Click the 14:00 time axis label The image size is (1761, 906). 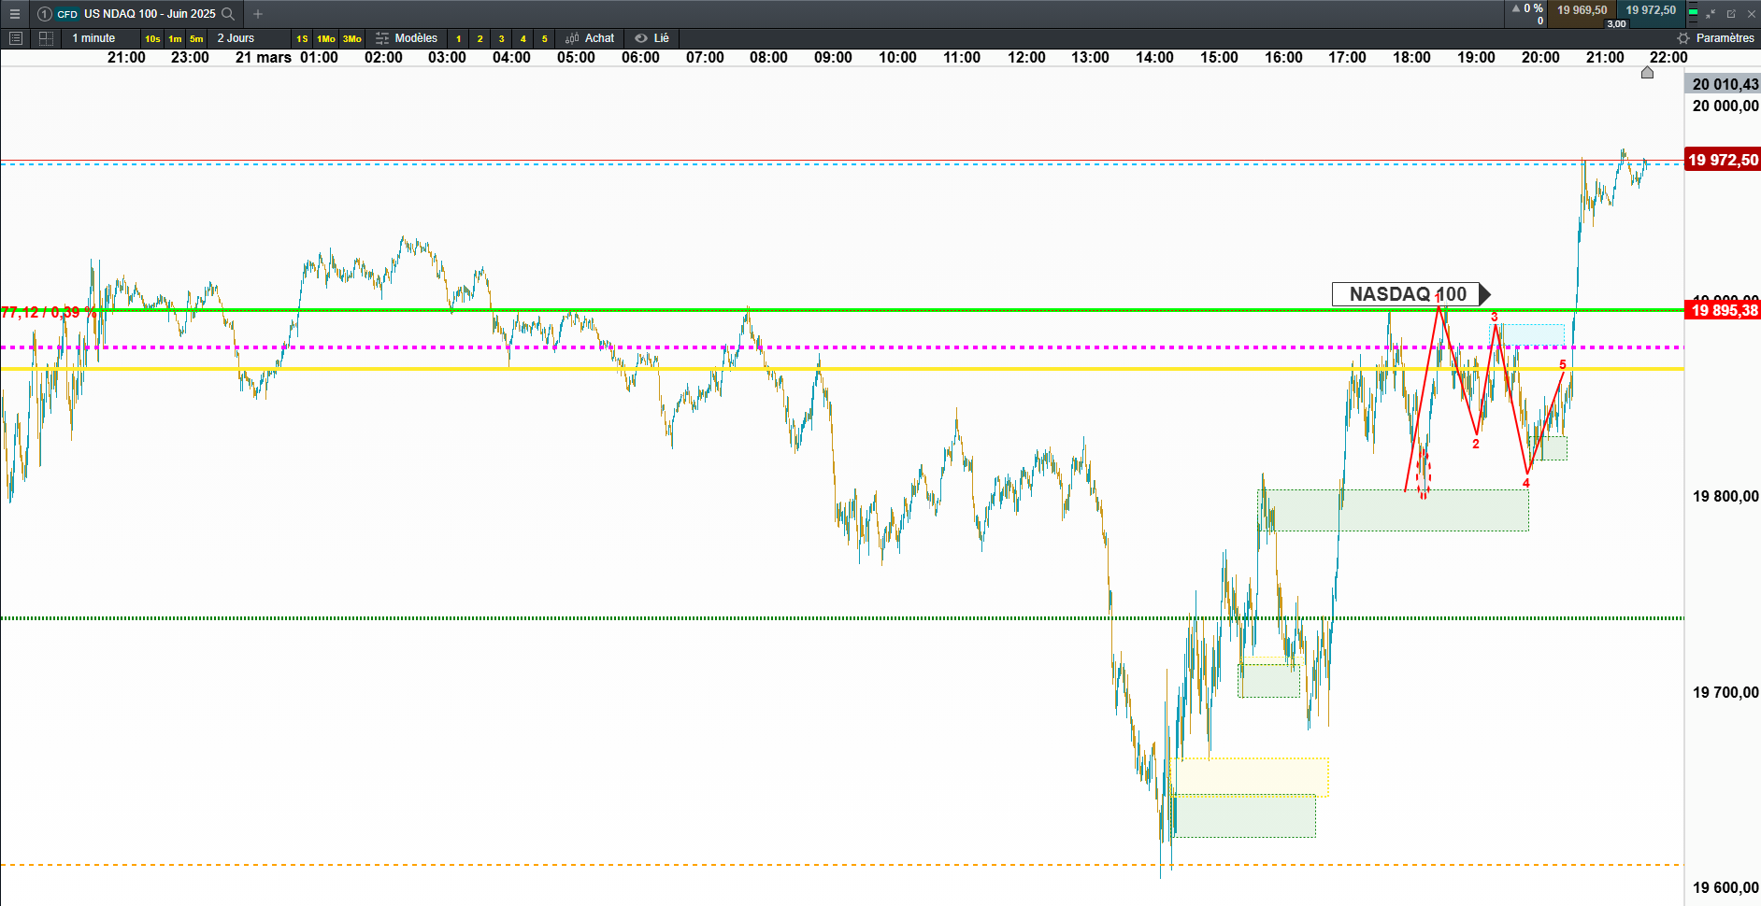tap(1154, 57)
